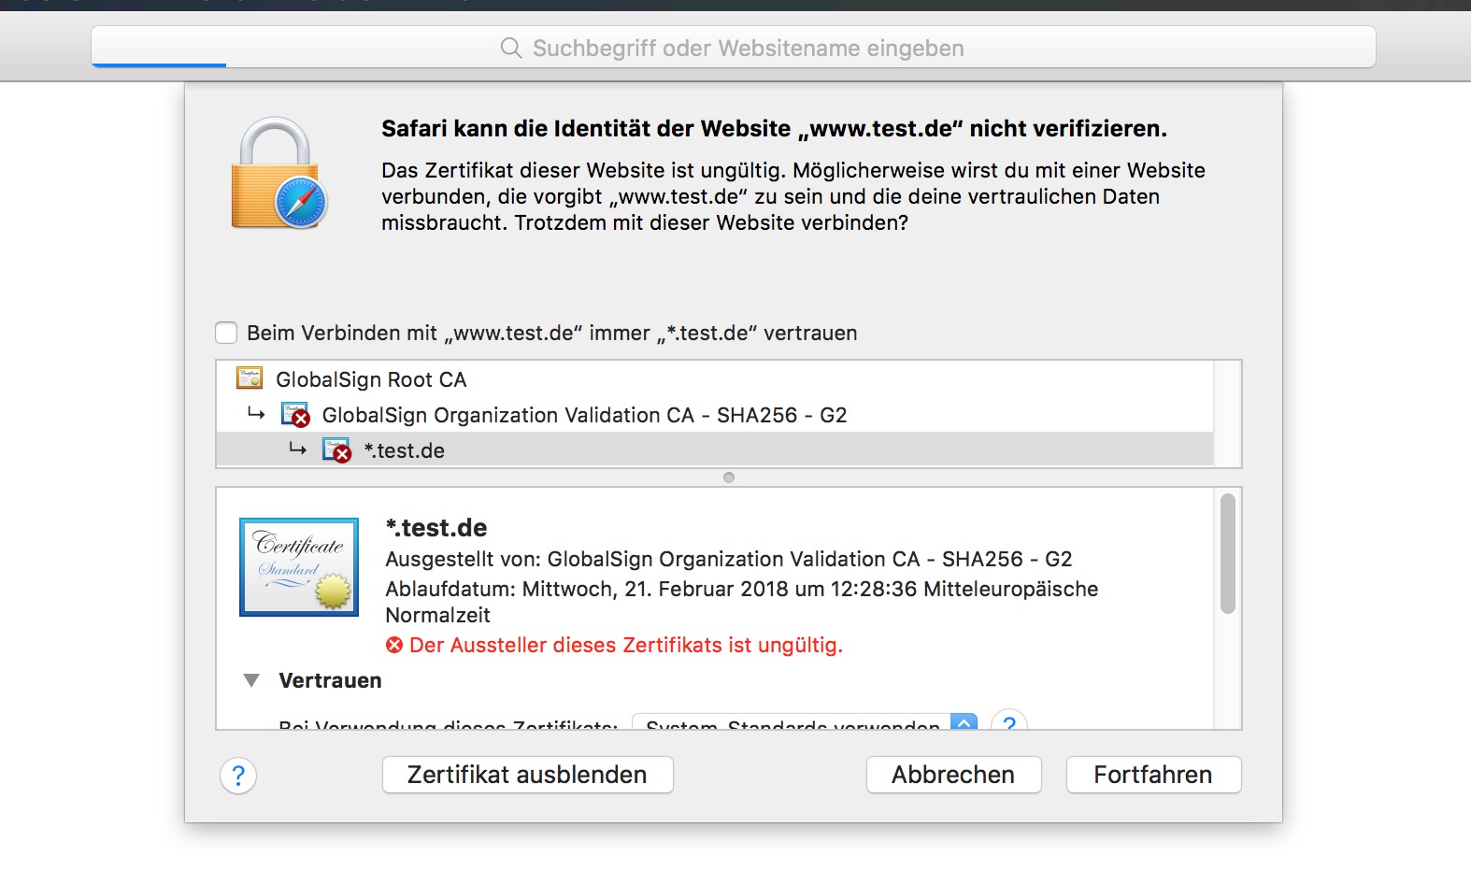1471x884 pixels.
Task: Open dialog help question mark button
Action: (x=238, y=776)
